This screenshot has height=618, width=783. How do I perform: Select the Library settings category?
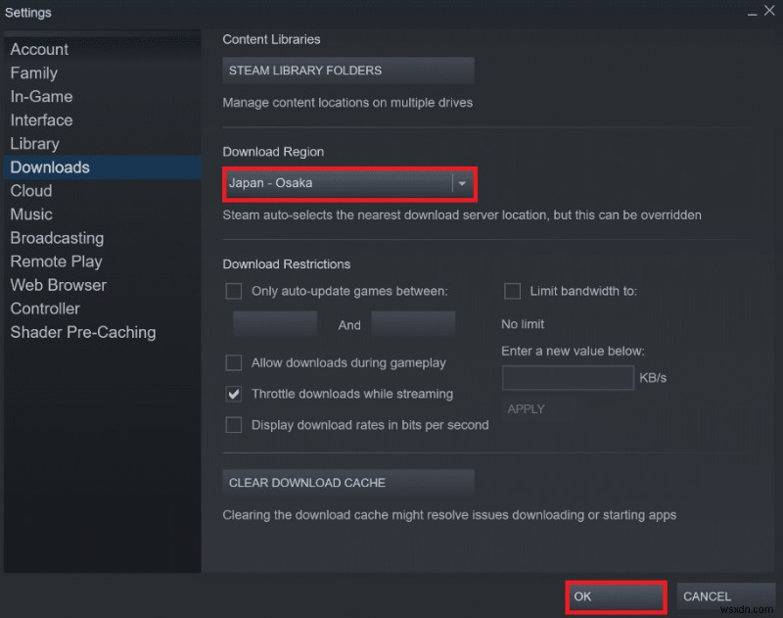(x=34, y=143)
